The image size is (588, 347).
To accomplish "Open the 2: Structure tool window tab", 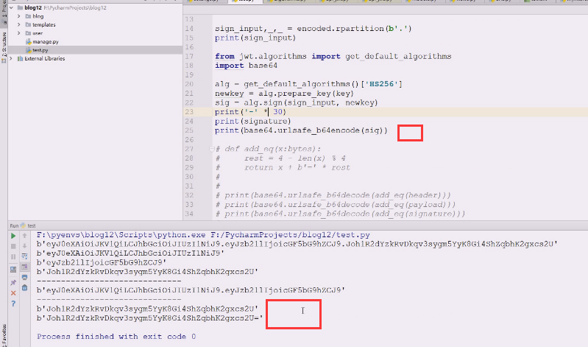I will [x=4, y=47].
